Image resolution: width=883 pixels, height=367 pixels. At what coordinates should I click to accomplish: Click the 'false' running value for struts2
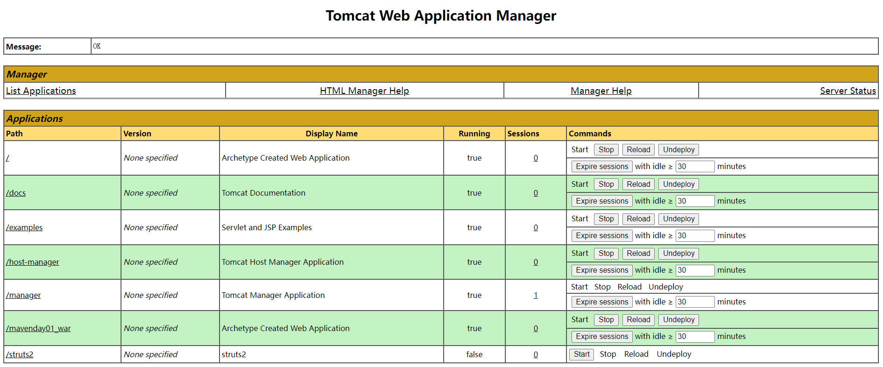[x=474, y=354]
